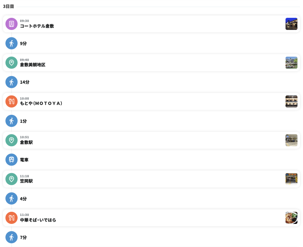Click the walking icon beside 4分
This screenshot has height=247, width=303.
click(11, 199)
